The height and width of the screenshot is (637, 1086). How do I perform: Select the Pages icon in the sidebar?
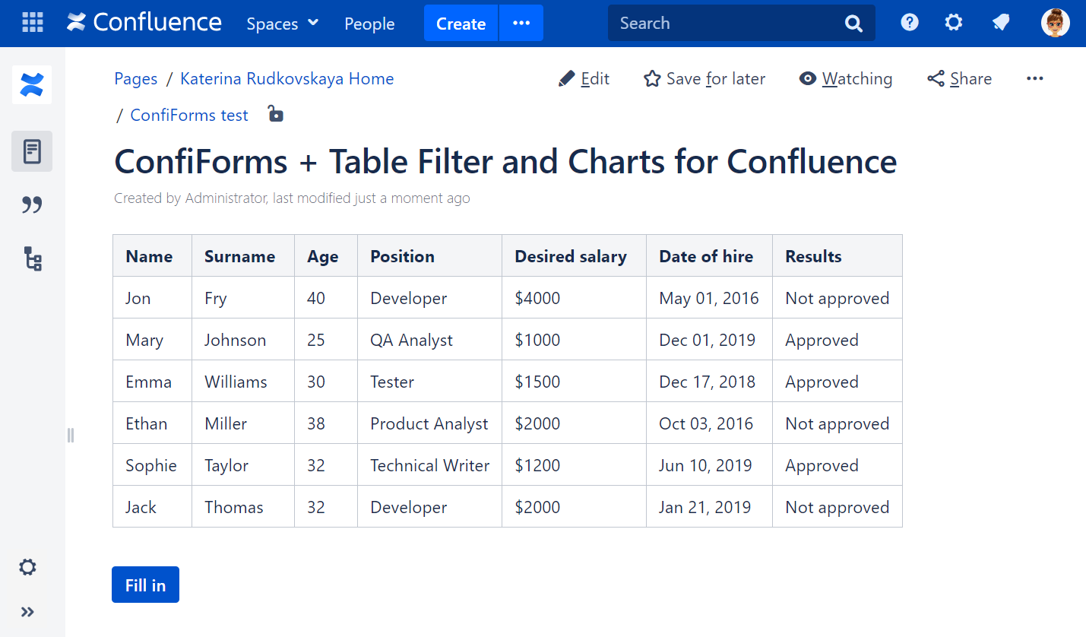click(x=31, y=151)
